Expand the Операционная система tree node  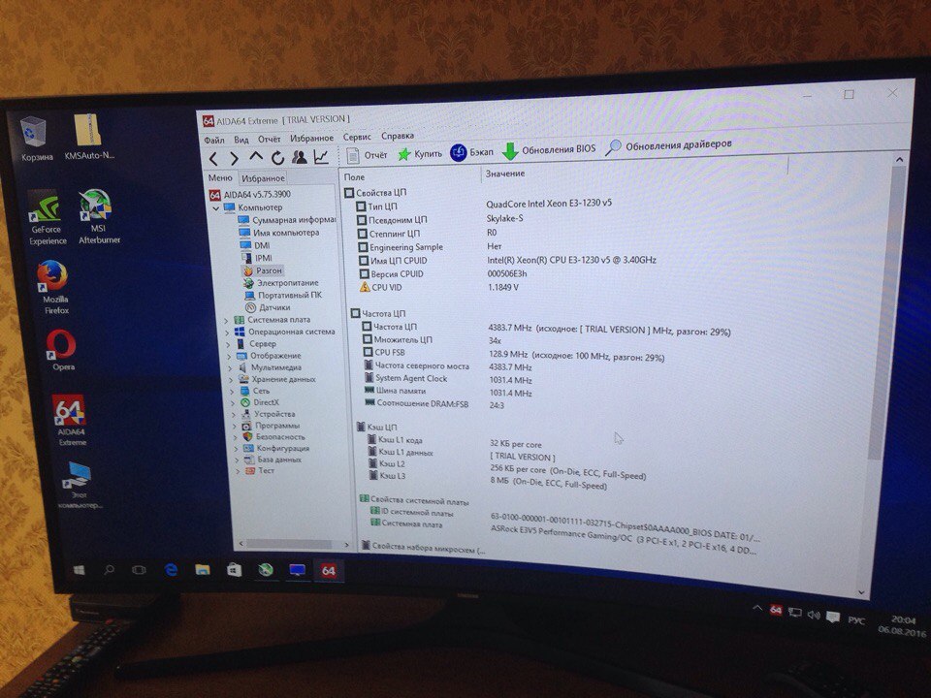[227, 332]
